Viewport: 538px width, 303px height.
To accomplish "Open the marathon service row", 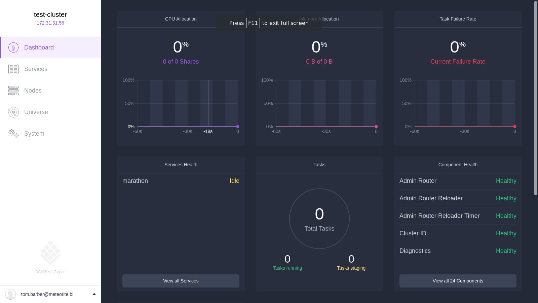I will pyautogui.click(x=181, y=181).
